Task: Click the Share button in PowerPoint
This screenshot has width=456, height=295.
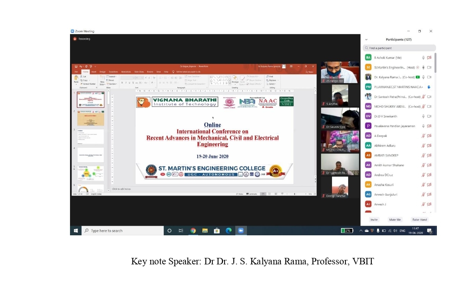Action: point(309,72)
